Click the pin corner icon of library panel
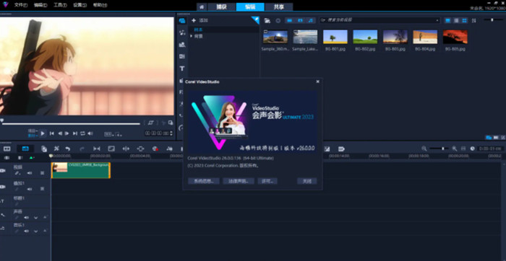 (x=255, y=20)
